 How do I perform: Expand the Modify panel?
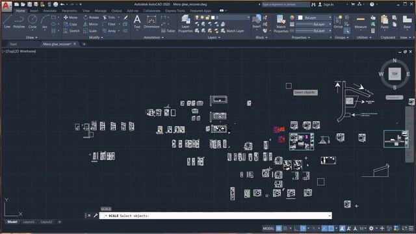[96, 38]
